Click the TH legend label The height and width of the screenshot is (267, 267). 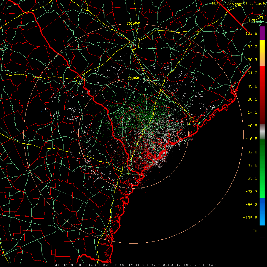255,231
